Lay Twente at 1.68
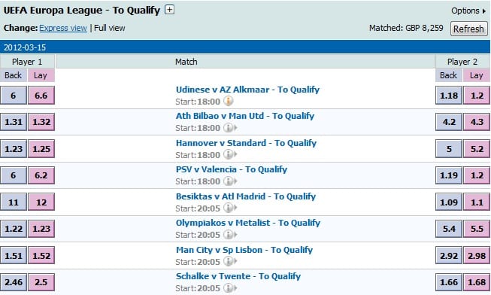 [477, 282]
